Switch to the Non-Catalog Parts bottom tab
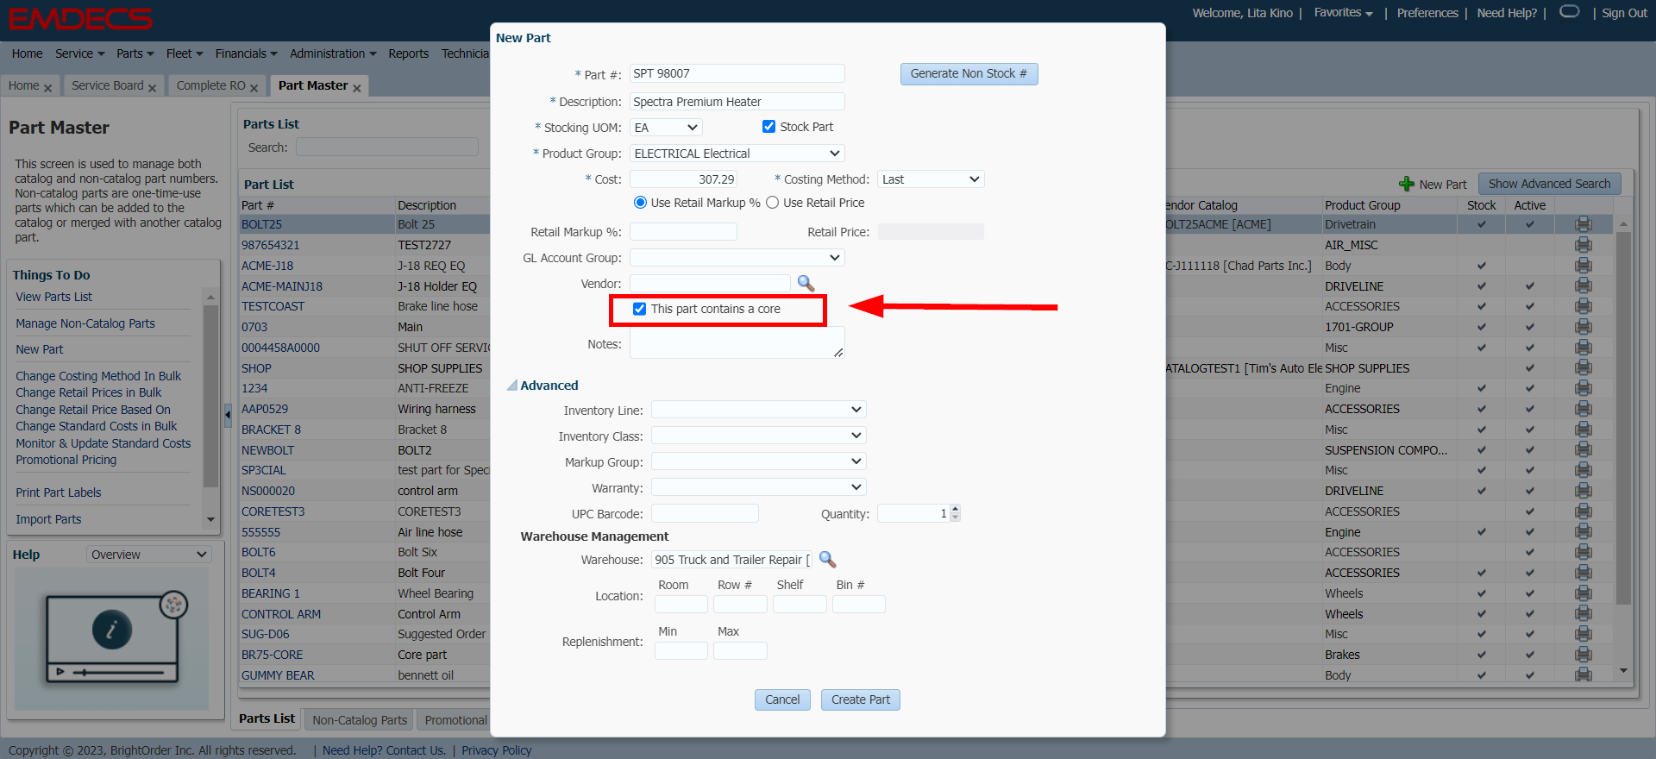This screenshot has height=759, width=1656. click(x=360, y=720)
